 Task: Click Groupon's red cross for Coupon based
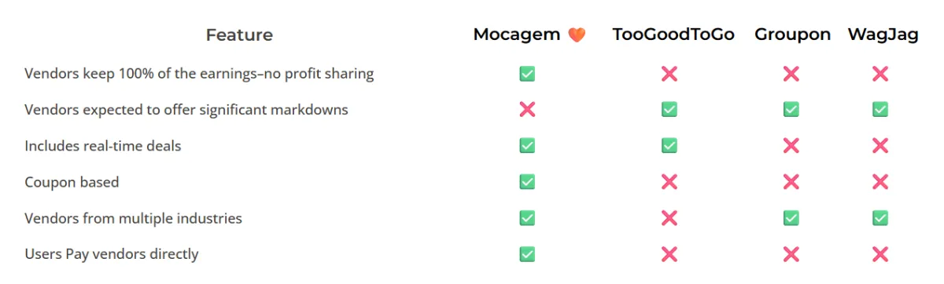tap(791, 182)
